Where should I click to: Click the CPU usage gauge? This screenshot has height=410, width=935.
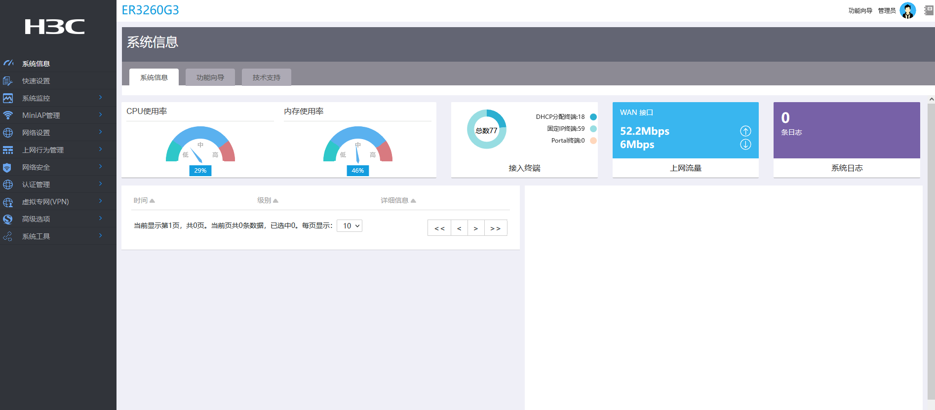[200, 144]
